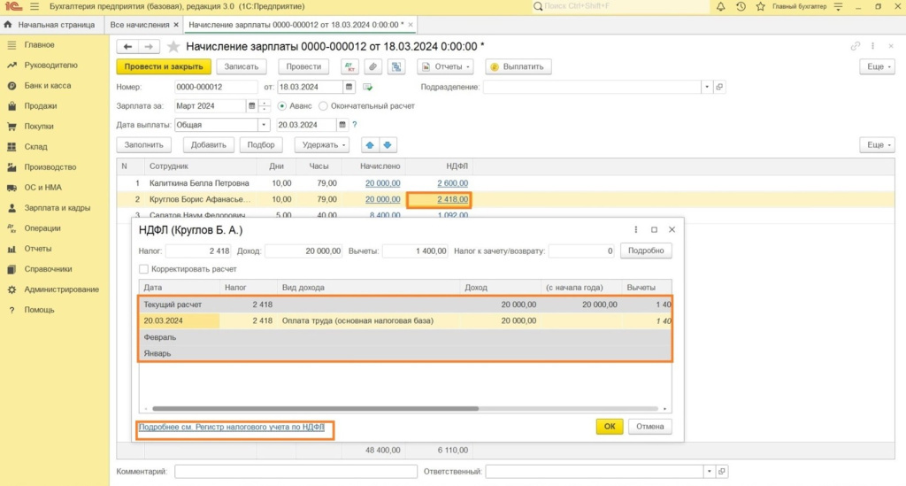Open the history clock icon
The image size is (906, 486).
pos(741,6)
